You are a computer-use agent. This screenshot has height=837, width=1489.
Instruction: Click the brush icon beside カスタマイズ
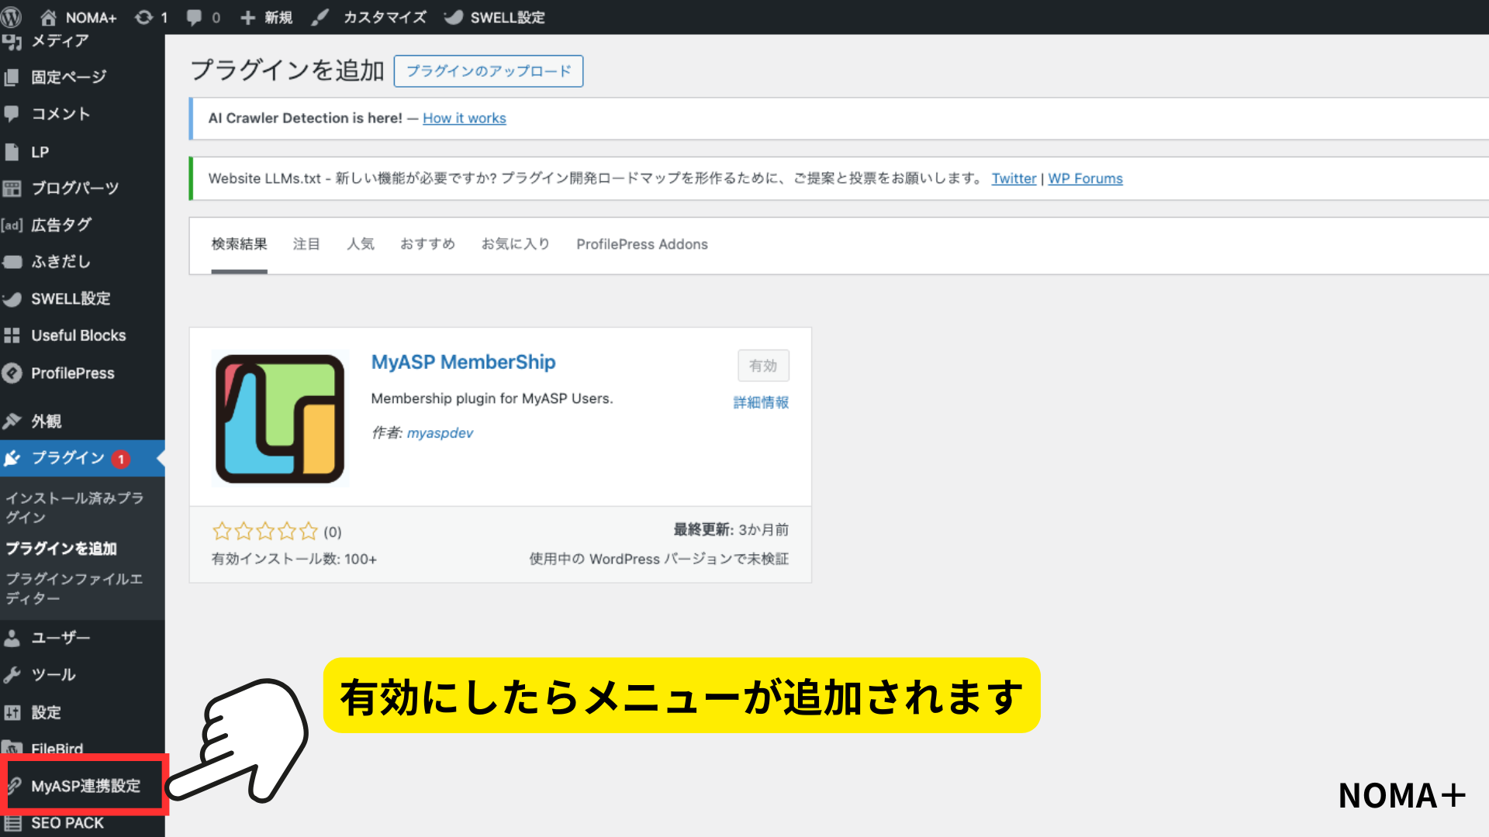point(320,17)
